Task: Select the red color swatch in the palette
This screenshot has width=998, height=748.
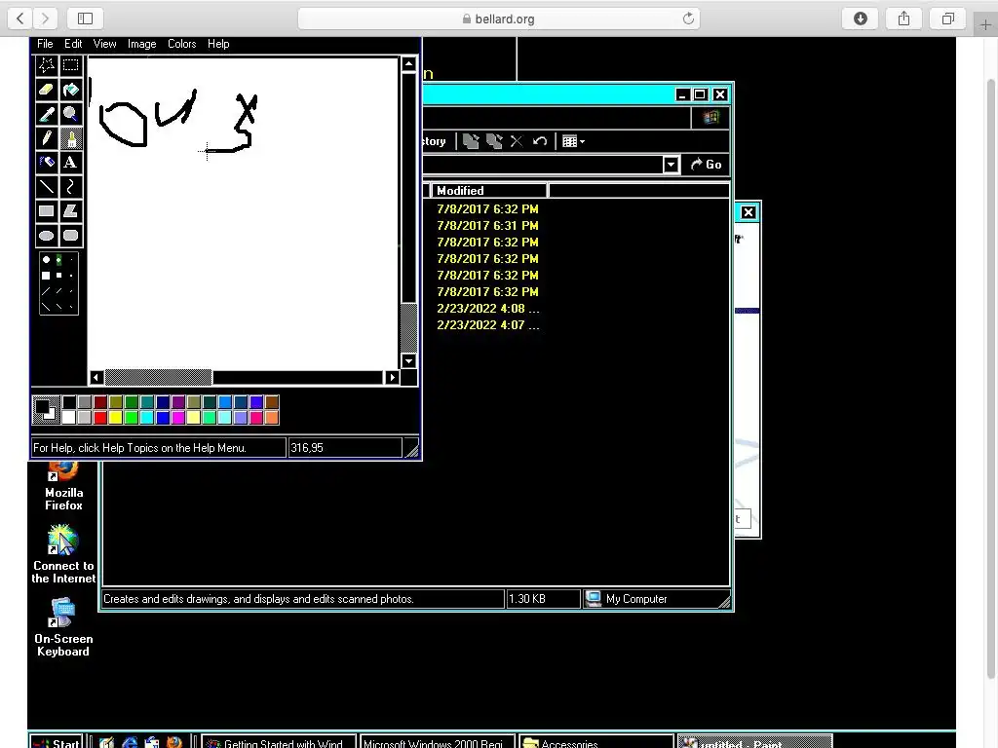Action: click(100, 417)
